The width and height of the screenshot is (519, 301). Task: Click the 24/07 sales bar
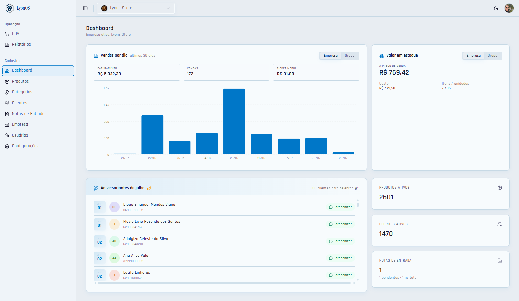pos(207,144)
